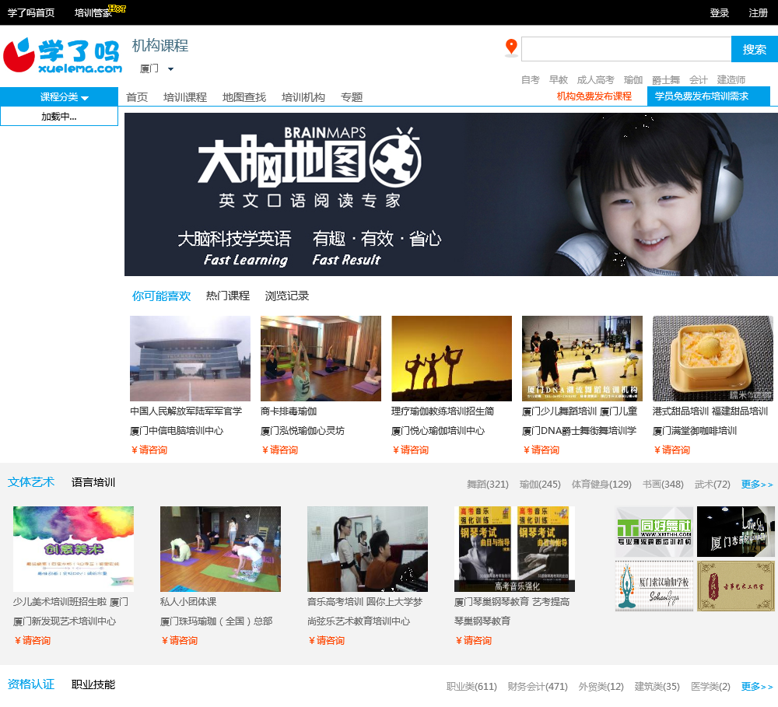Screen dimensions: 778x707
Task: Open the 私人小团体课 yoga thumbnail
Action: 220,549
